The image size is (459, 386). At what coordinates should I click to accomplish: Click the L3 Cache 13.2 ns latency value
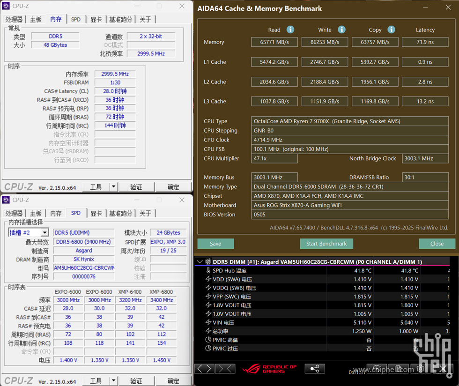coord(425,101)
